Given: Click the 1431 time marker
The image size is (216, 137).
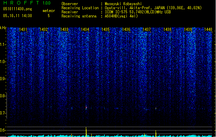Looking at the screenshot, I should [23, 29].
